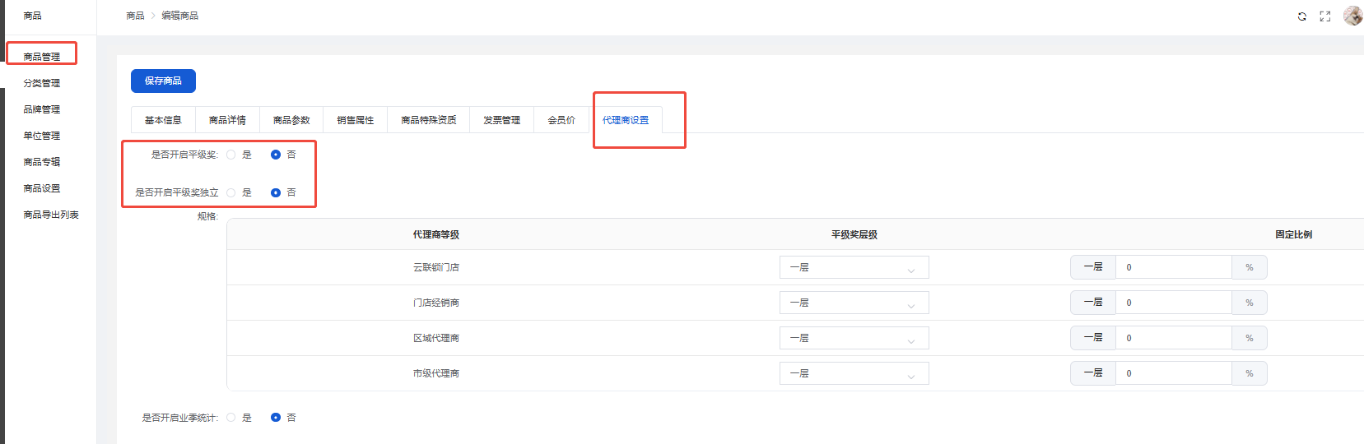Image resolution: width=1364 pixels, height=444 pixels.
Task: Go to 分类管理 in sidebar
Action: pyautogui.click(x=42, y=83)
